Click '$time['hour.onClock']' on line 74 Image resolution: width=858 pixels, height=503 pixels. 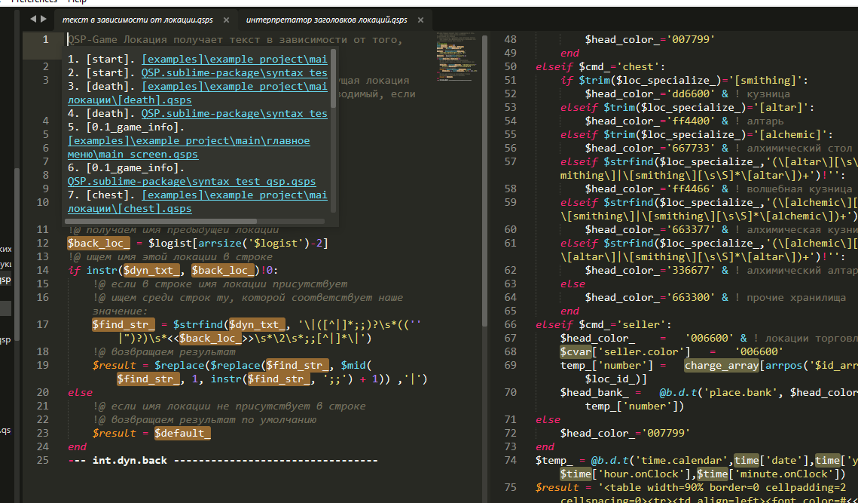[x=625, y=474]
